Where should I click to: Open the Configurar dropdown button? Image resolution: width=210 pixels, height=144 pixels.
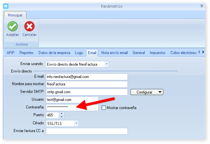(x=147, y=92)
